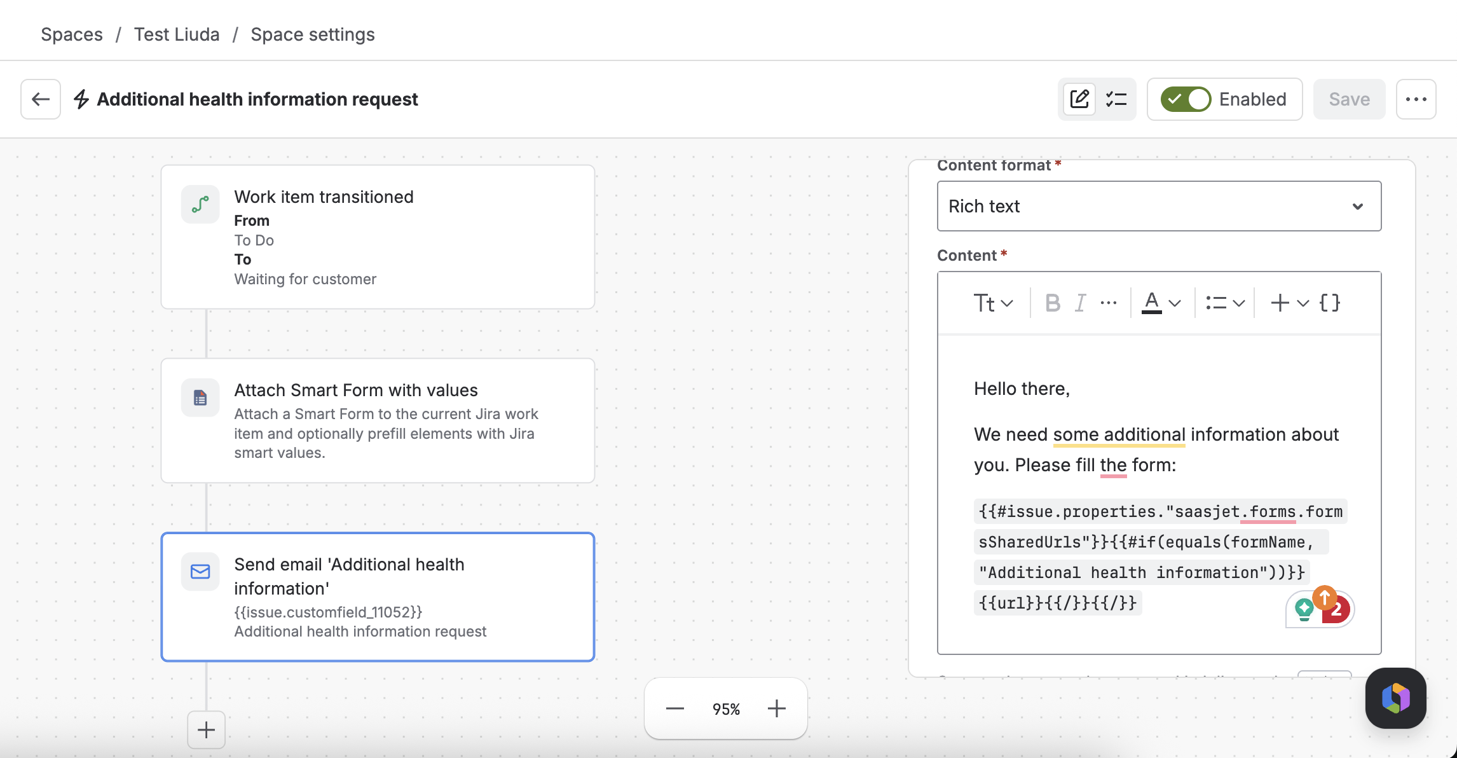Open the Content format Rich text dropdown
This screenshot has width=1457, height=758.
pos(1159,206)
